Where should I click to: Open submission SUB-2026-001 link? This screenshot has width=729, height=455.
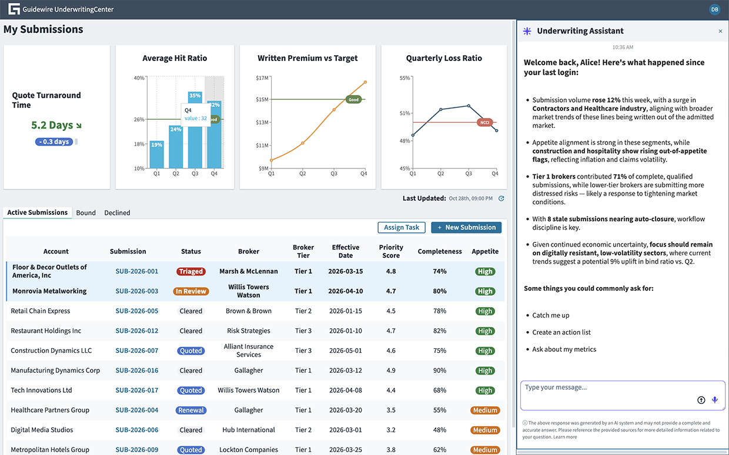[x=136, y=271]
